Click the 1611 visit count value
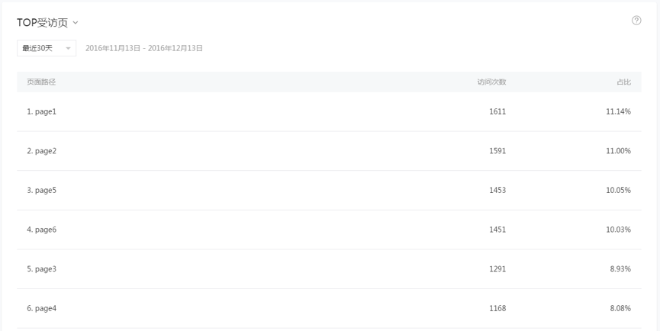Screen dimensions: 660x331 (x=497, y=111)
